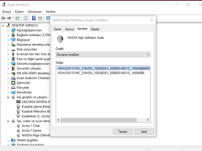Screen dimensions: 202x151
Task: Click the Kulaklıklar headphone icon
Action: (18, 116)
